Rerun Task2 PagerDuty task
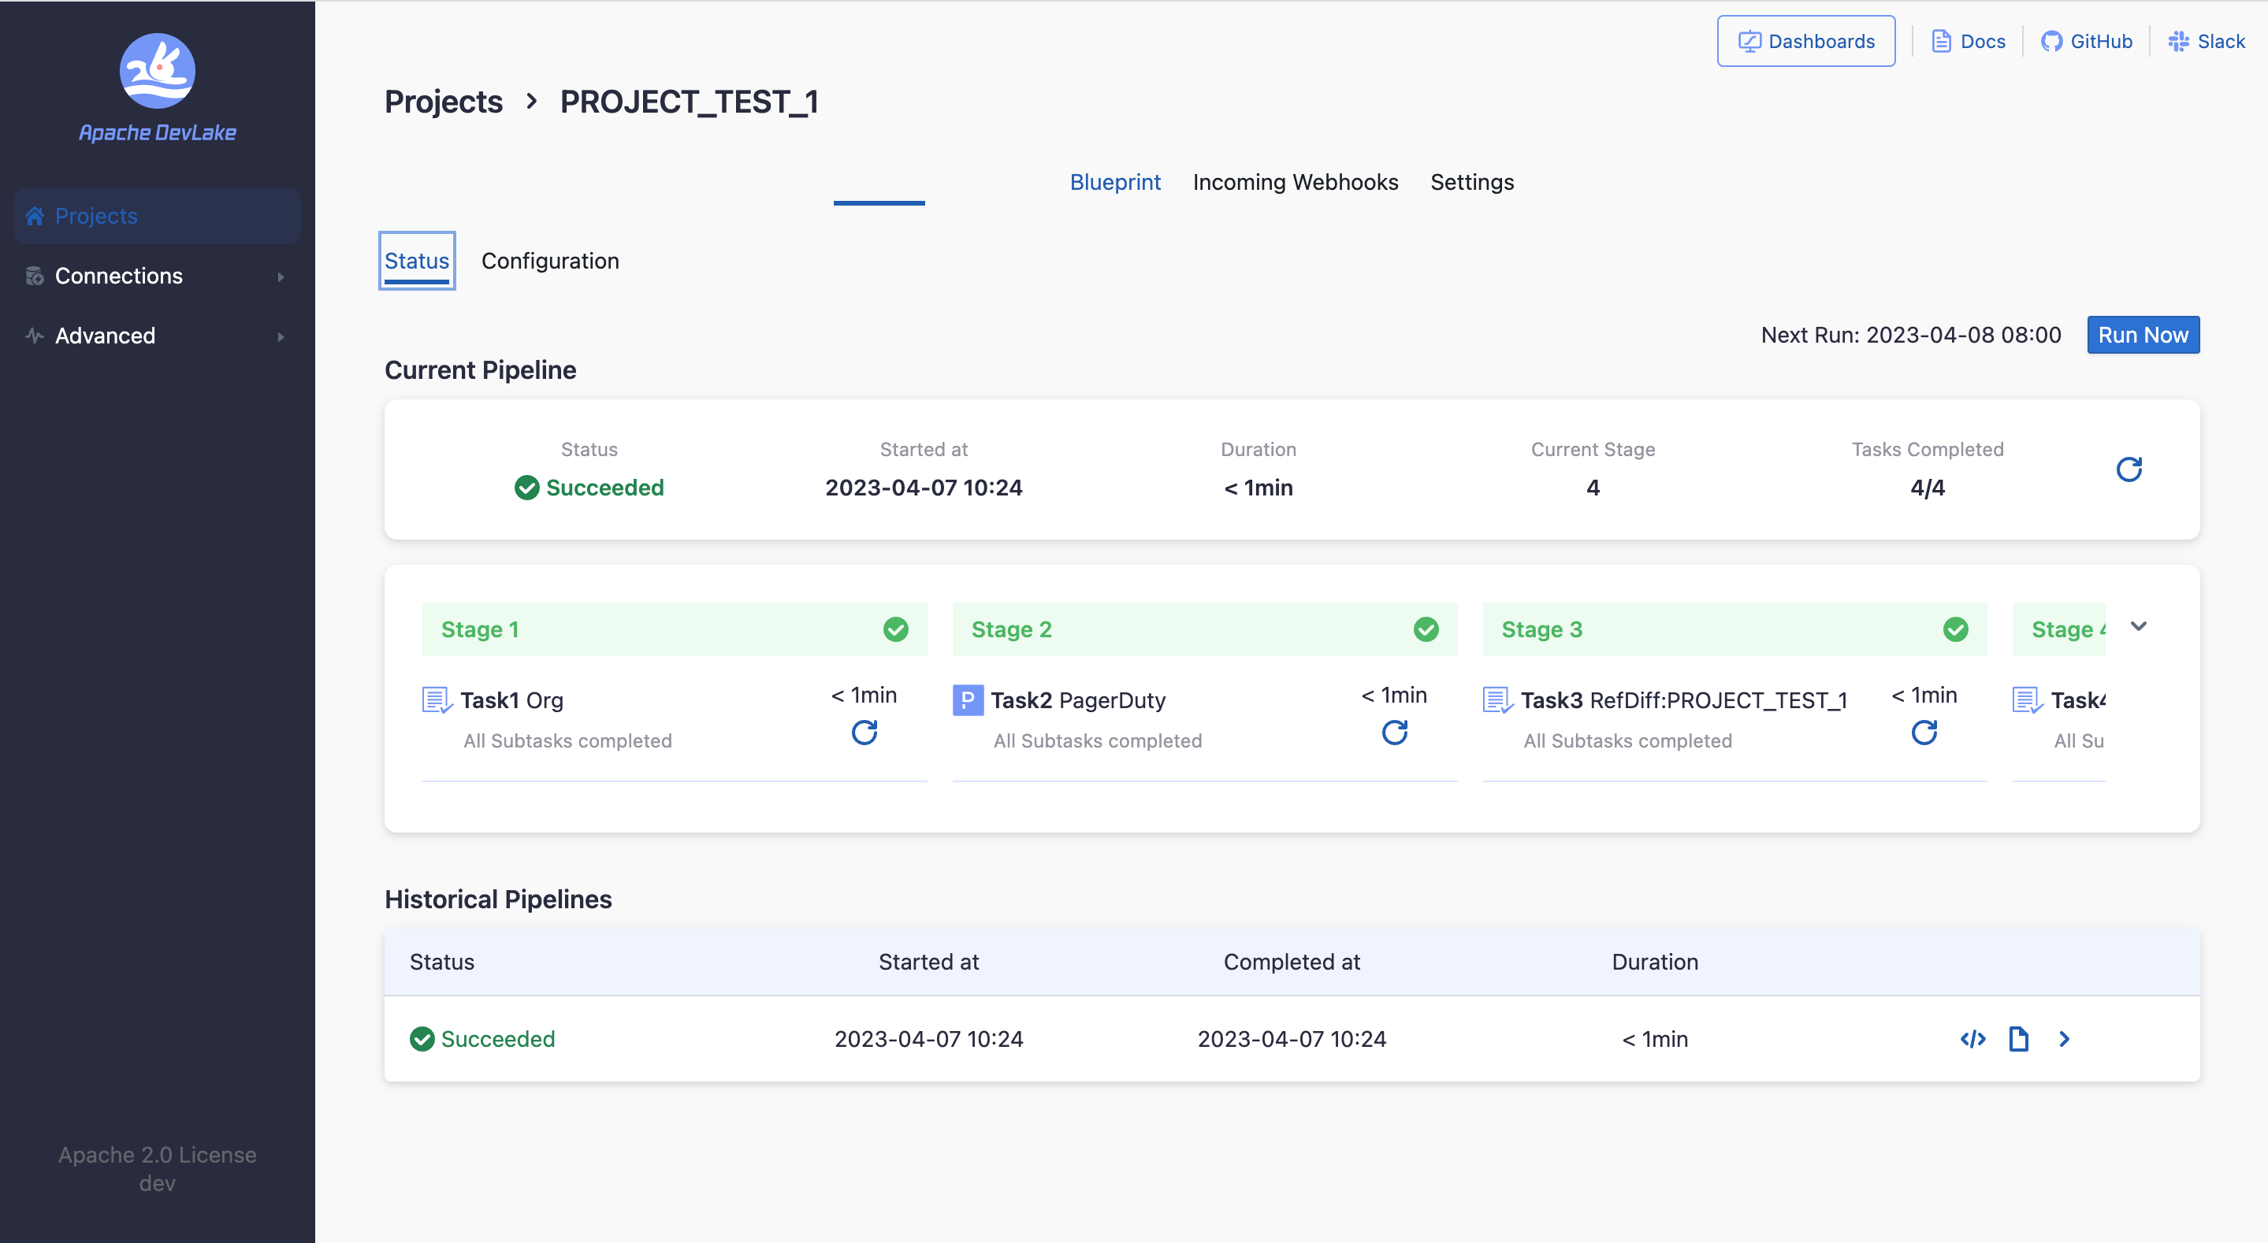This screenshot has height=1243, width=2268. coord(1394,733)
